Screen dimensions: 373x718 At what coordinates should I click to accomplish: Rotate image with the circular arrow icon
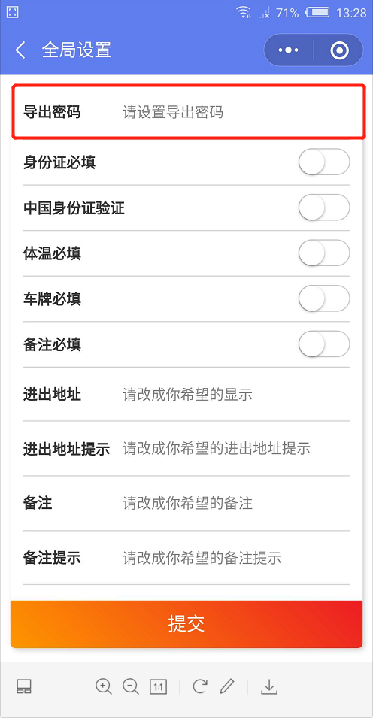click(199, 686)
